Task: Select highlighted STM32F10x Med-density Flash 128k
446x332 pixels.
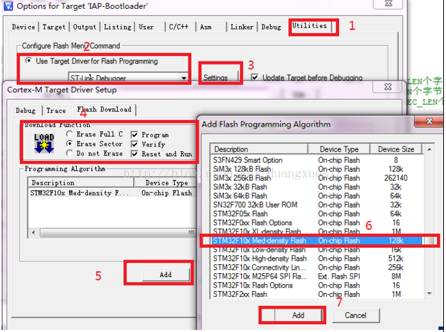Action: point(317,241)
